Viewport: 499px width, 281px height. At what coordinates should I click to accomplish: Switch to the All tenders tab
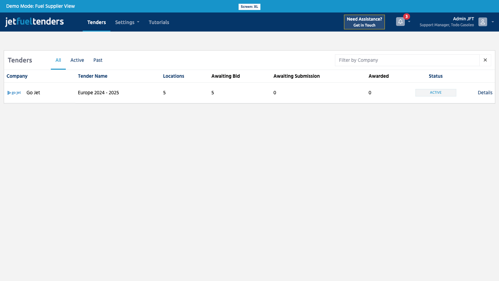click(x=58, y=60)
